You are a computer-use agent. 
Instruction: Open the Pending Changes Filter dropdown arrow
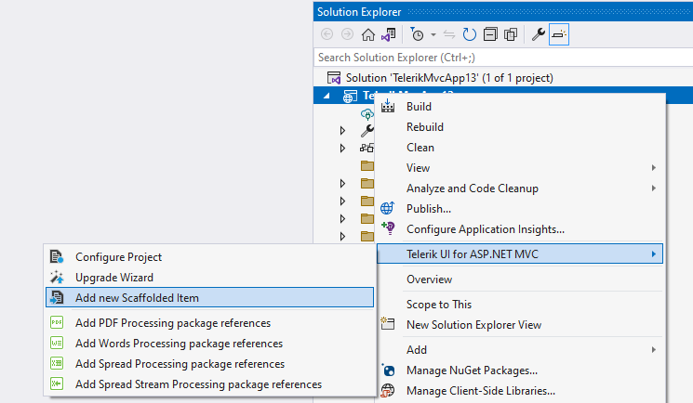[x=433, y=35]
